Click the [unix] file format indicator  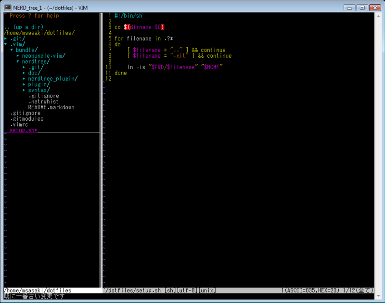tap(207, 290)
